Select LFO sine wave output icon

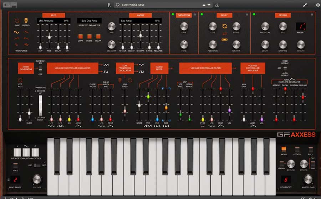[x=142, y=65]
